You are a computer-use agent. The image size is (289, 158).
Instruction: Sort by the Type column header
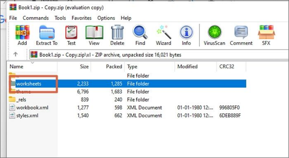click(x=149, y=66)
